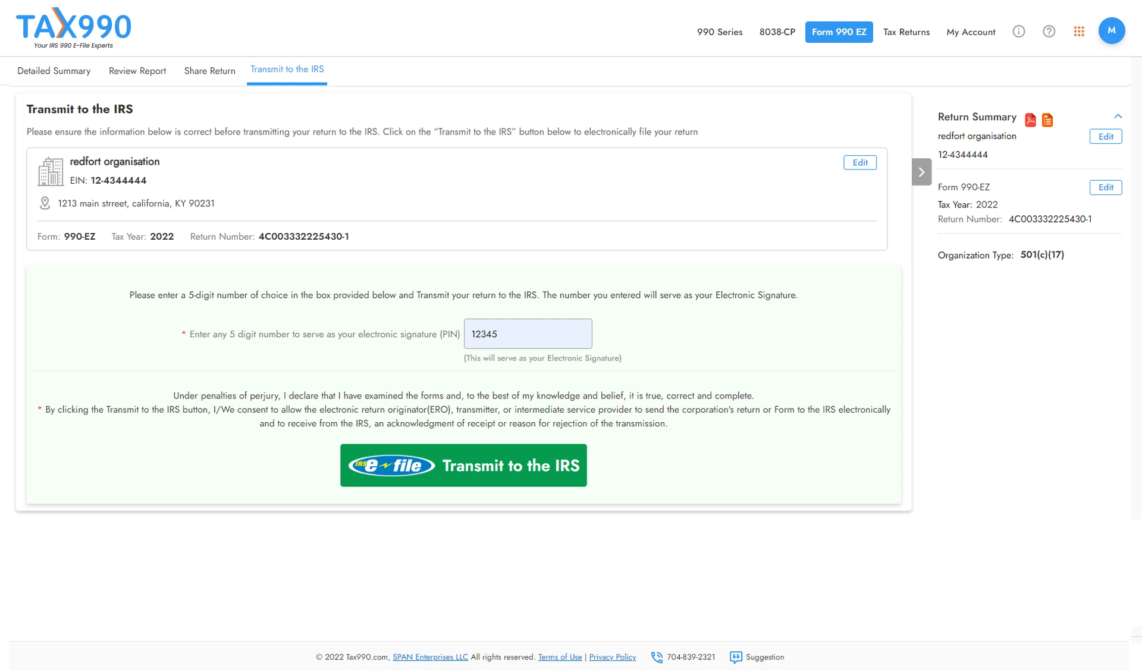The width and height of the screenshot is (1142, 672).
Task: Edit Form 990-EZ in Return Summary sidebar
Action: (x=1106, y=187)
